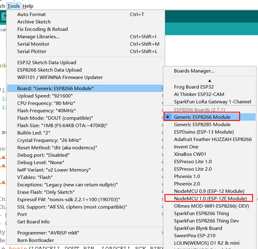This screenshot has width=258, height=249.
Task: Open the Help menu
Action: click(28, 6)
